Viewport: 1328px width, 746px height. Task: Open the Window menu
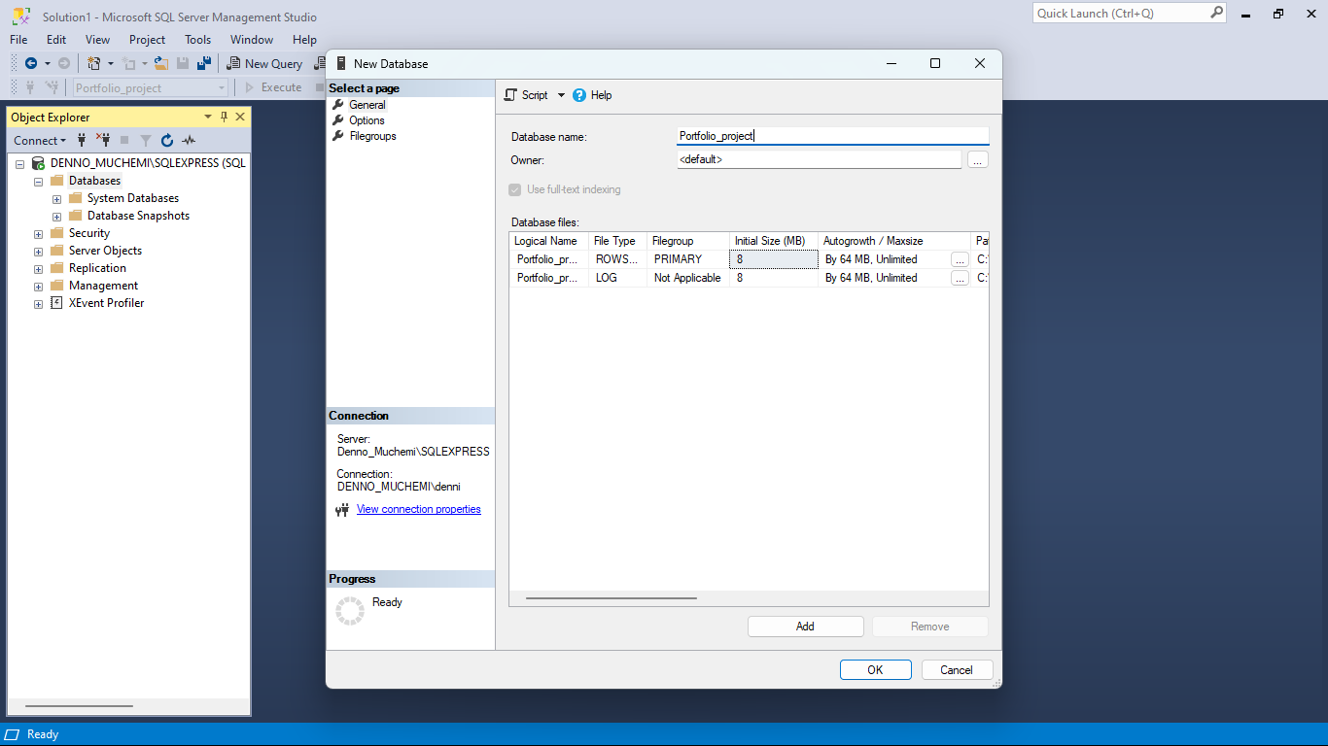point(252,40)
